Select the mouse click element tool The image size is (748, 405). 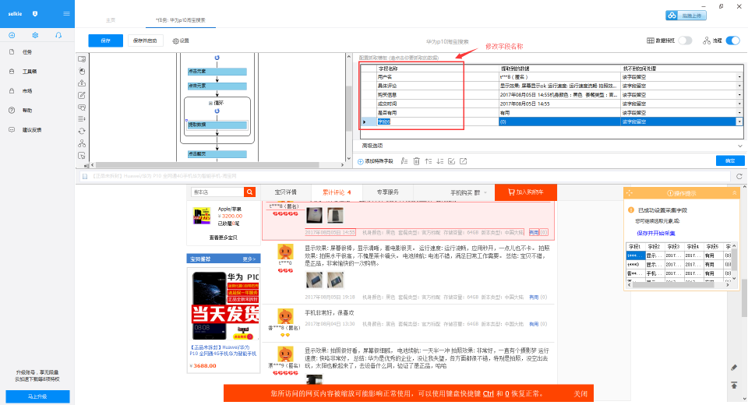(x=82, y=71)
